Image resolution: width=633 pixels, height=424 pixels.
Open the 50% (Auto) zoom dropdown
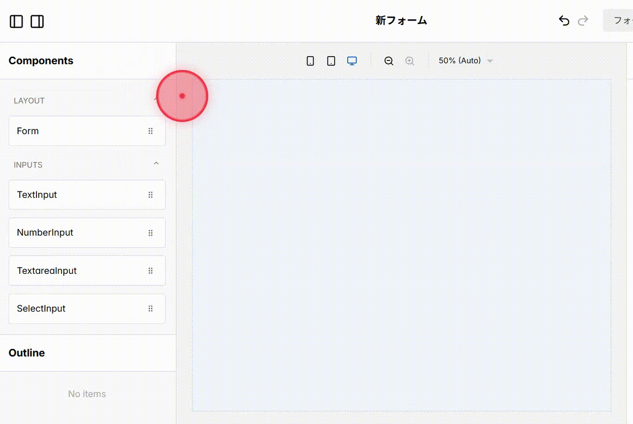tap(465, 61)
